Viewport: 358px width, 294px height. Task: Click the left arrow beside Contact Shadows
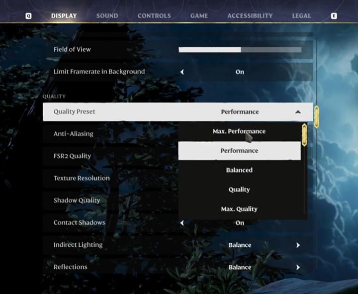(182, 223)
